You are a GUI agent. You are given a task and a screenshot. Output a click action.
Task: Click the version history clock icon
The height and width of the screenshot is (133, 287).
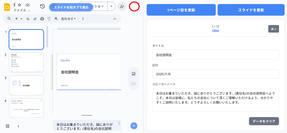tap(42, 6)
